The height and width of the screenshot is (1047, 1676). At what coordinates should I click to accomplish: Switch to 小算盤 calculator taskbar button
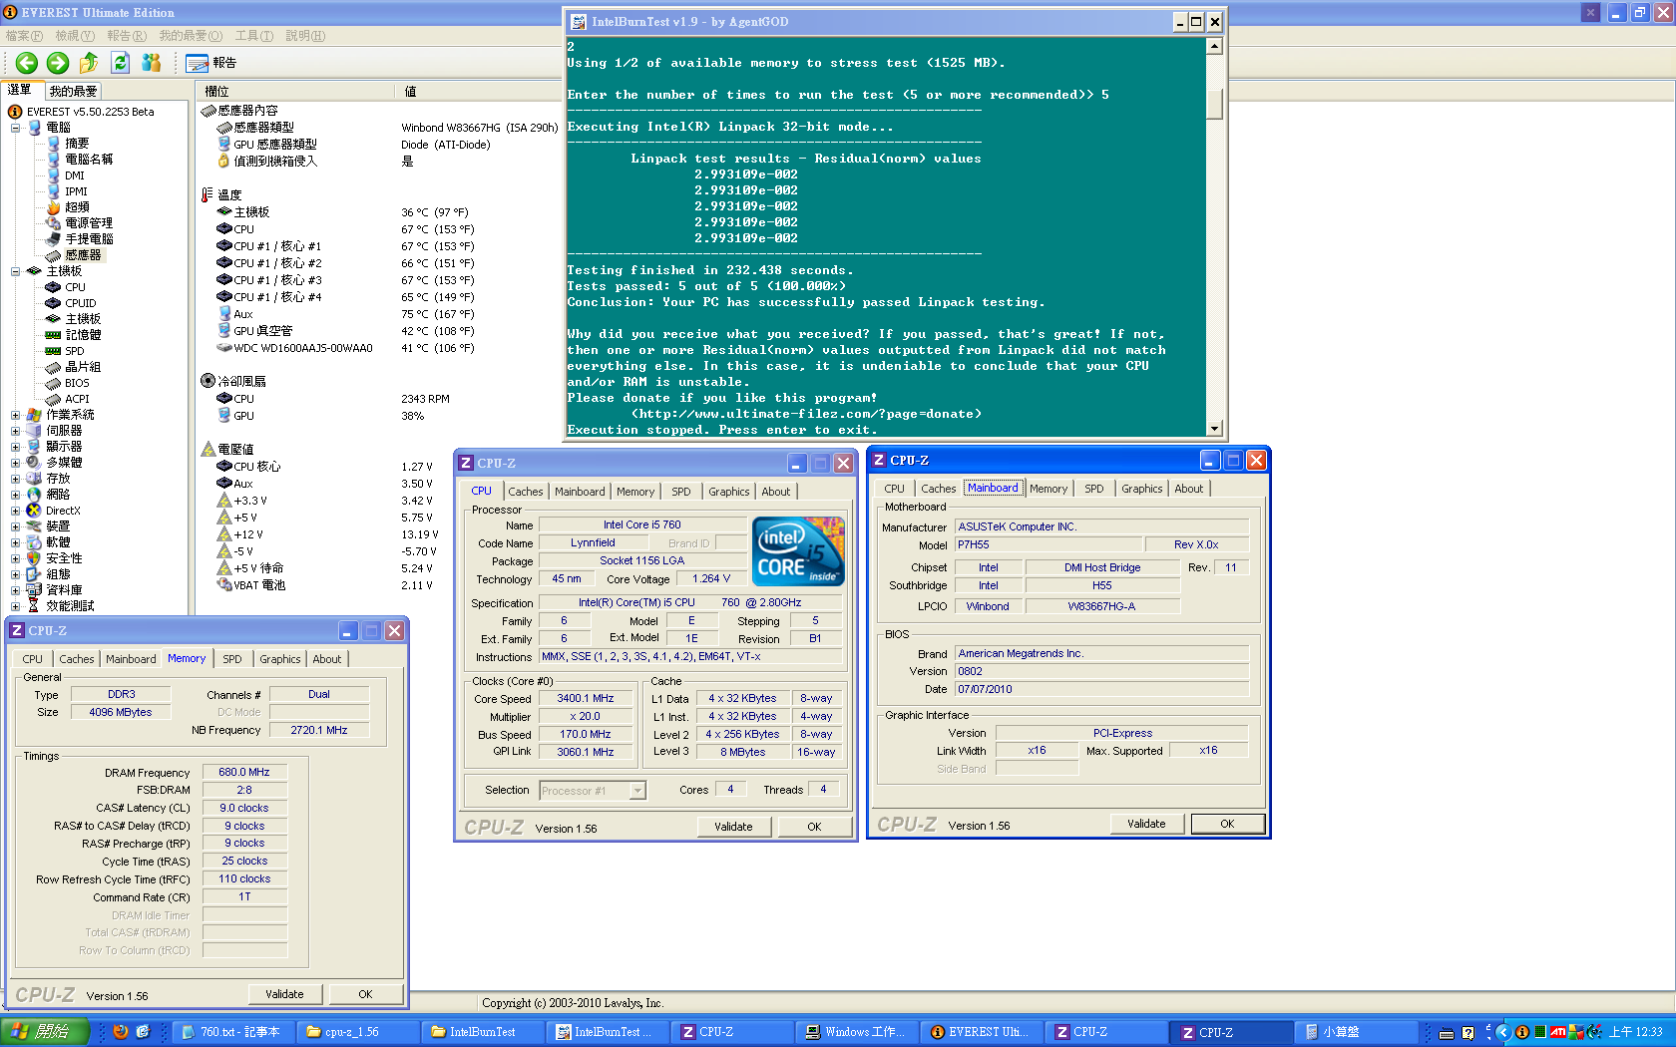pyautogui.click(x=1356, y=1032)
